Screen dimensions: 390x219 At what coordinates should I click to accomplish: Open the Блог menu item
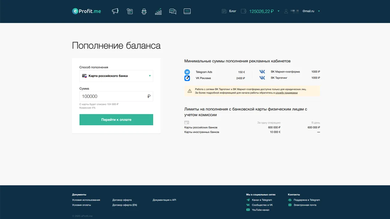click(232, 11)
